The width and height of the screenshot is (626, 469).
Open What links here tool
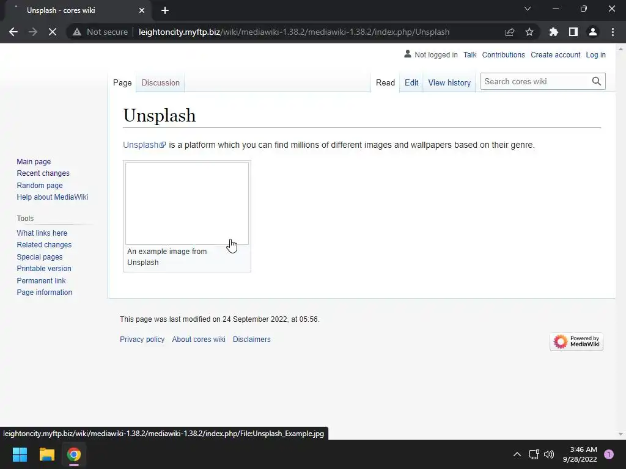click(x=42, y=233)
